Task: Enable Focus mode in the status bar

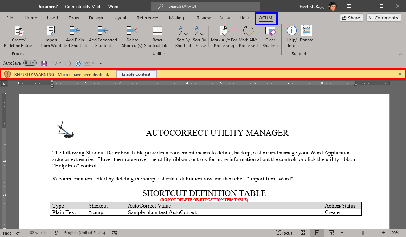Action: point(284,233)
